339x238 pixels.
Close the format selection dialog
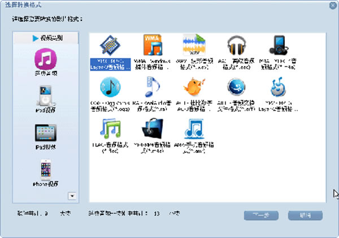click(x=333, y=6)
